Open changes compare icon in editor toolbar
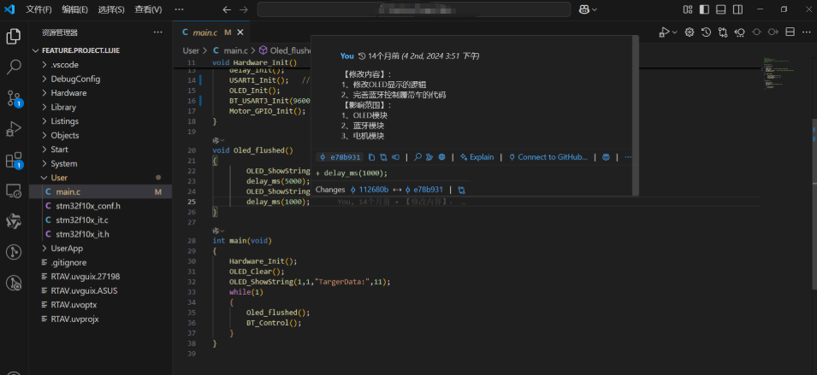 pyautogui.click(x=723, y=32)
